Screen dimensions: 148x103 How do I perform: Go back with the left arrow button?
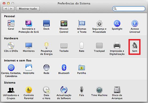point(6,9)
